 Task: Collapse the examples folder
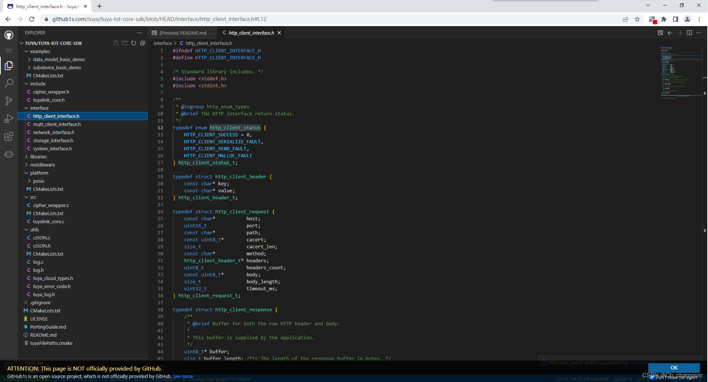tap(26, 51)
